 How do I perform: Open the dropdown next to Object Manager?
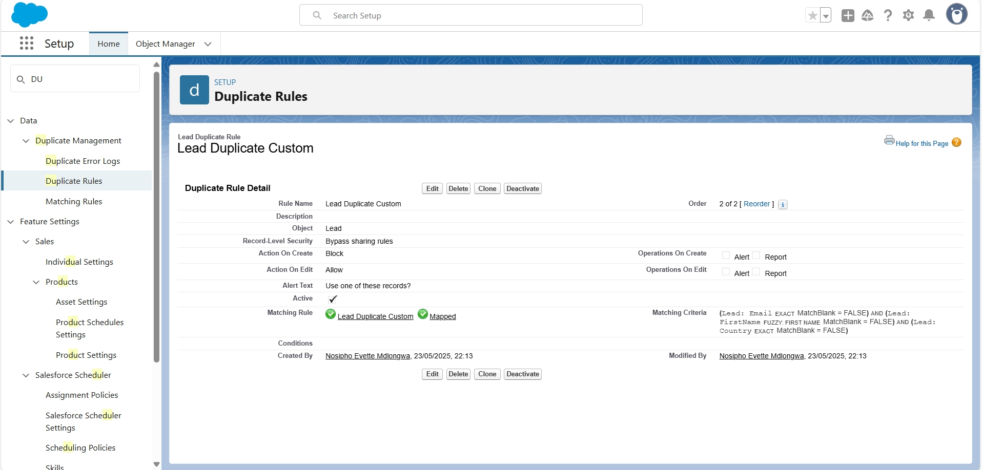208,44
